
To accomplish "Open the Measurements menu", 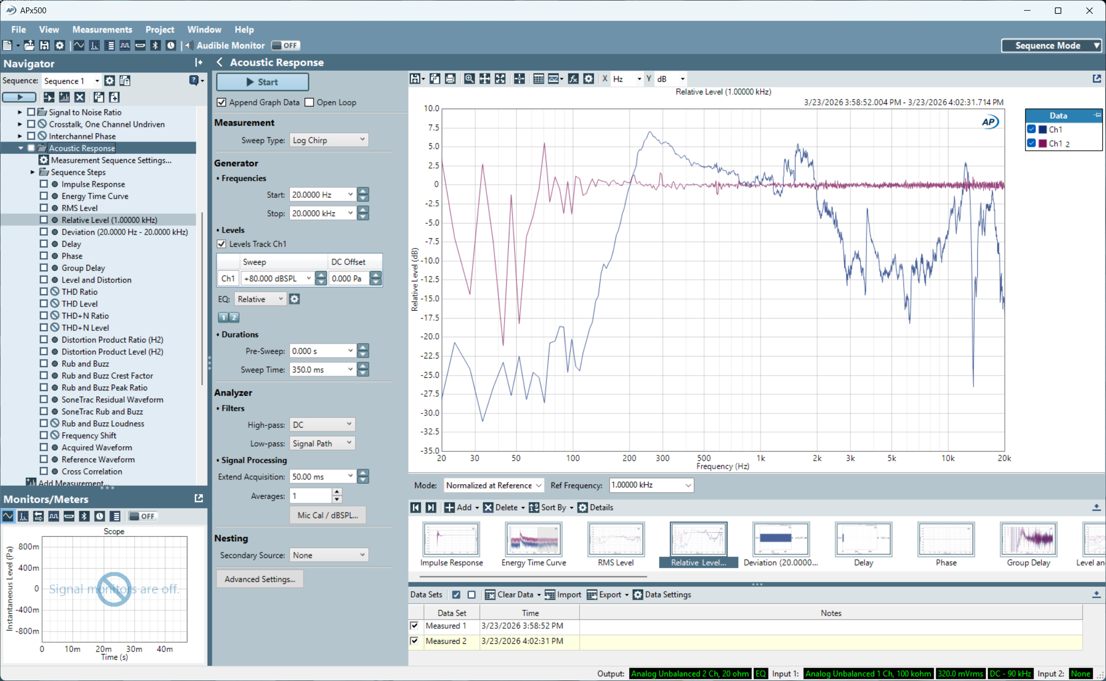I will pyautogui.click(x=102, y=30).
